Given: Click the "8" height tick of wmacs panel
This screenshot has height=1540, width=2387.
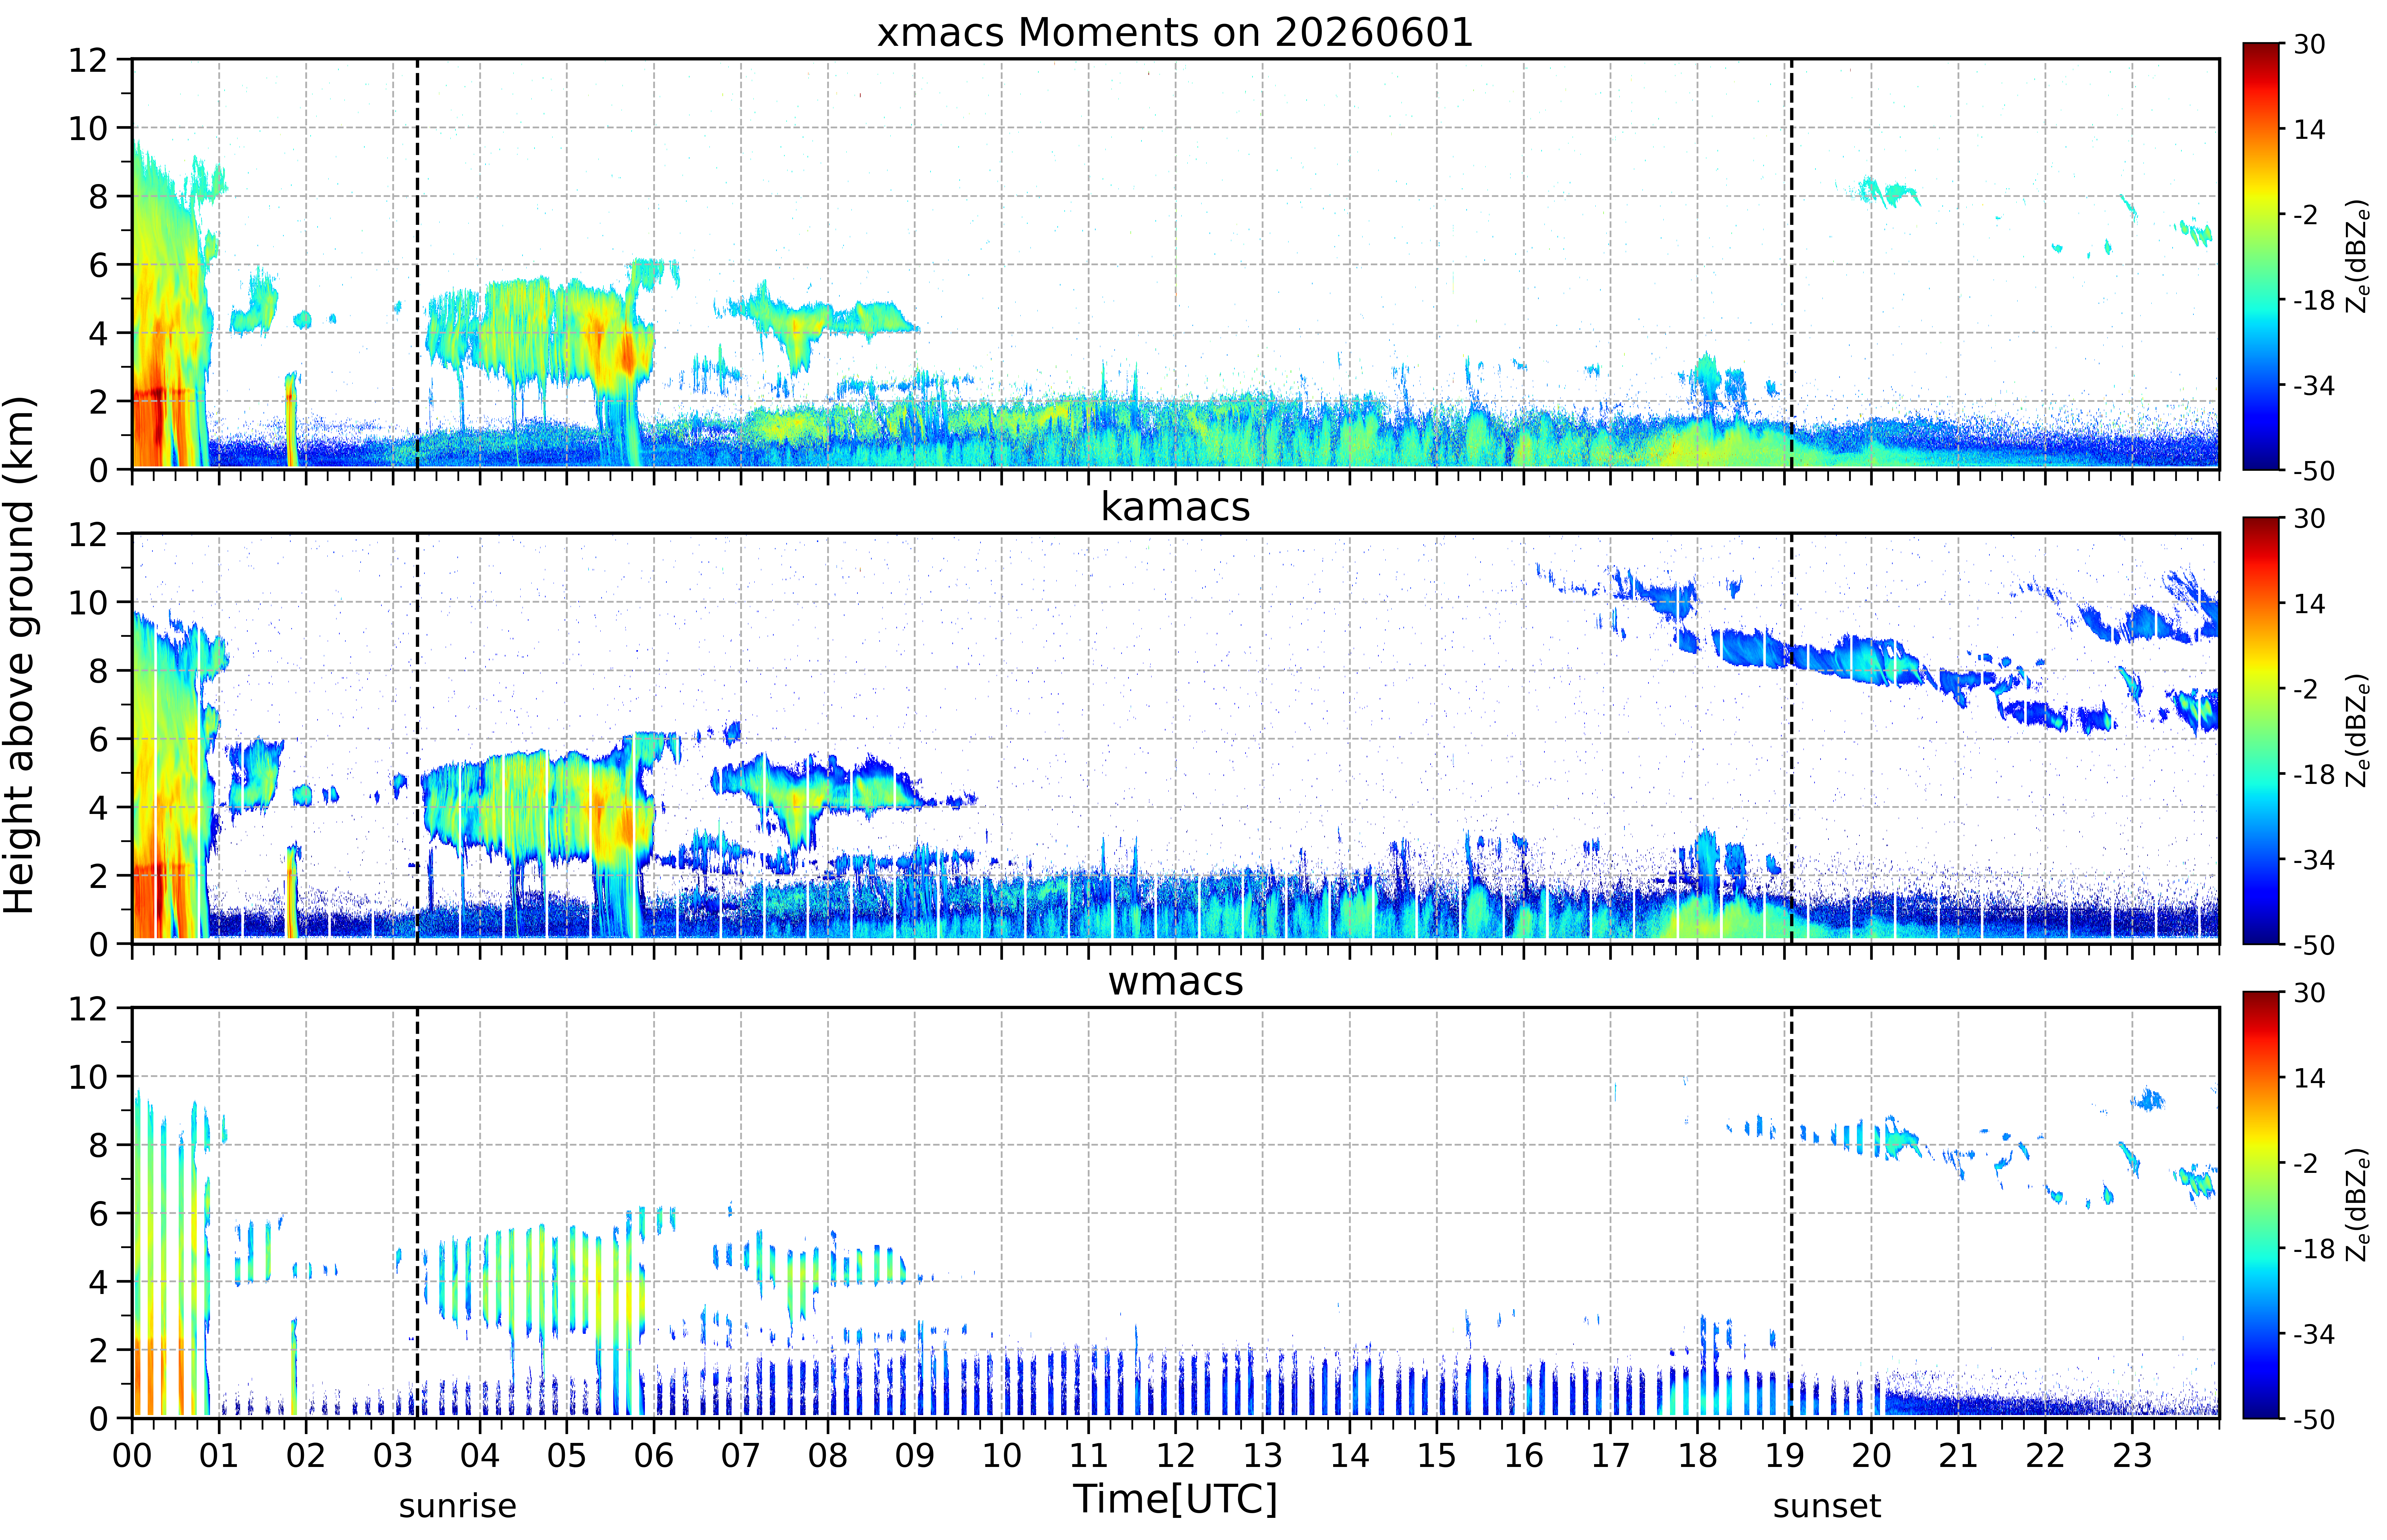Looking at the screenshot, I should tap(98, 1145).
